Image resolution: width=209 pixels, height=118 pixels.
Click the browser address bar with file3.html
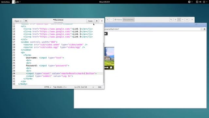point(152,29)
